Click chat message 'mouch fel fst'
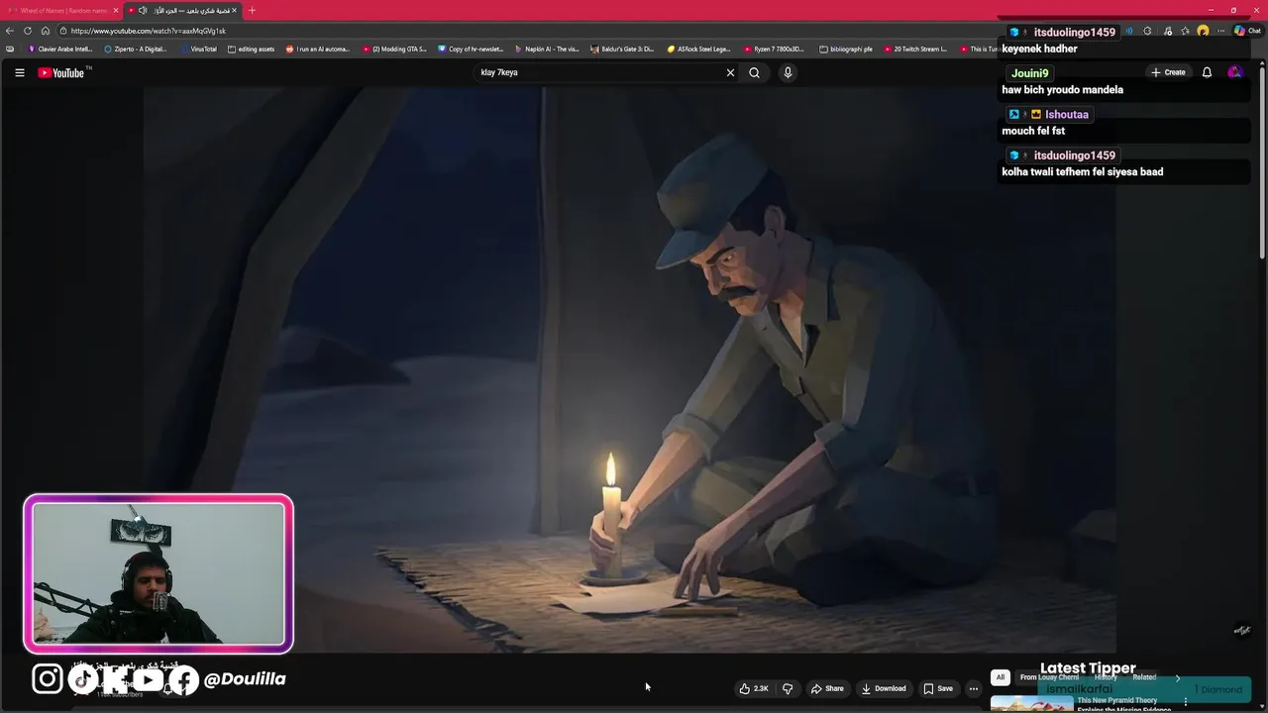The image size is (1268, 713). pyautogui.click(x=1033, y=131)
